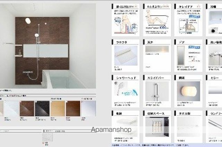This screenshot has height=147, width=222.
Task: Click the スライドバー heading text
Action: [155, 78]
